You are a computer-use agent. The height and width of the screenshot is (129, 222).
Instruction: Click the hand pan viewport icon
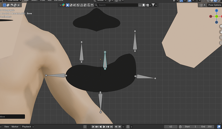point(221,32)
